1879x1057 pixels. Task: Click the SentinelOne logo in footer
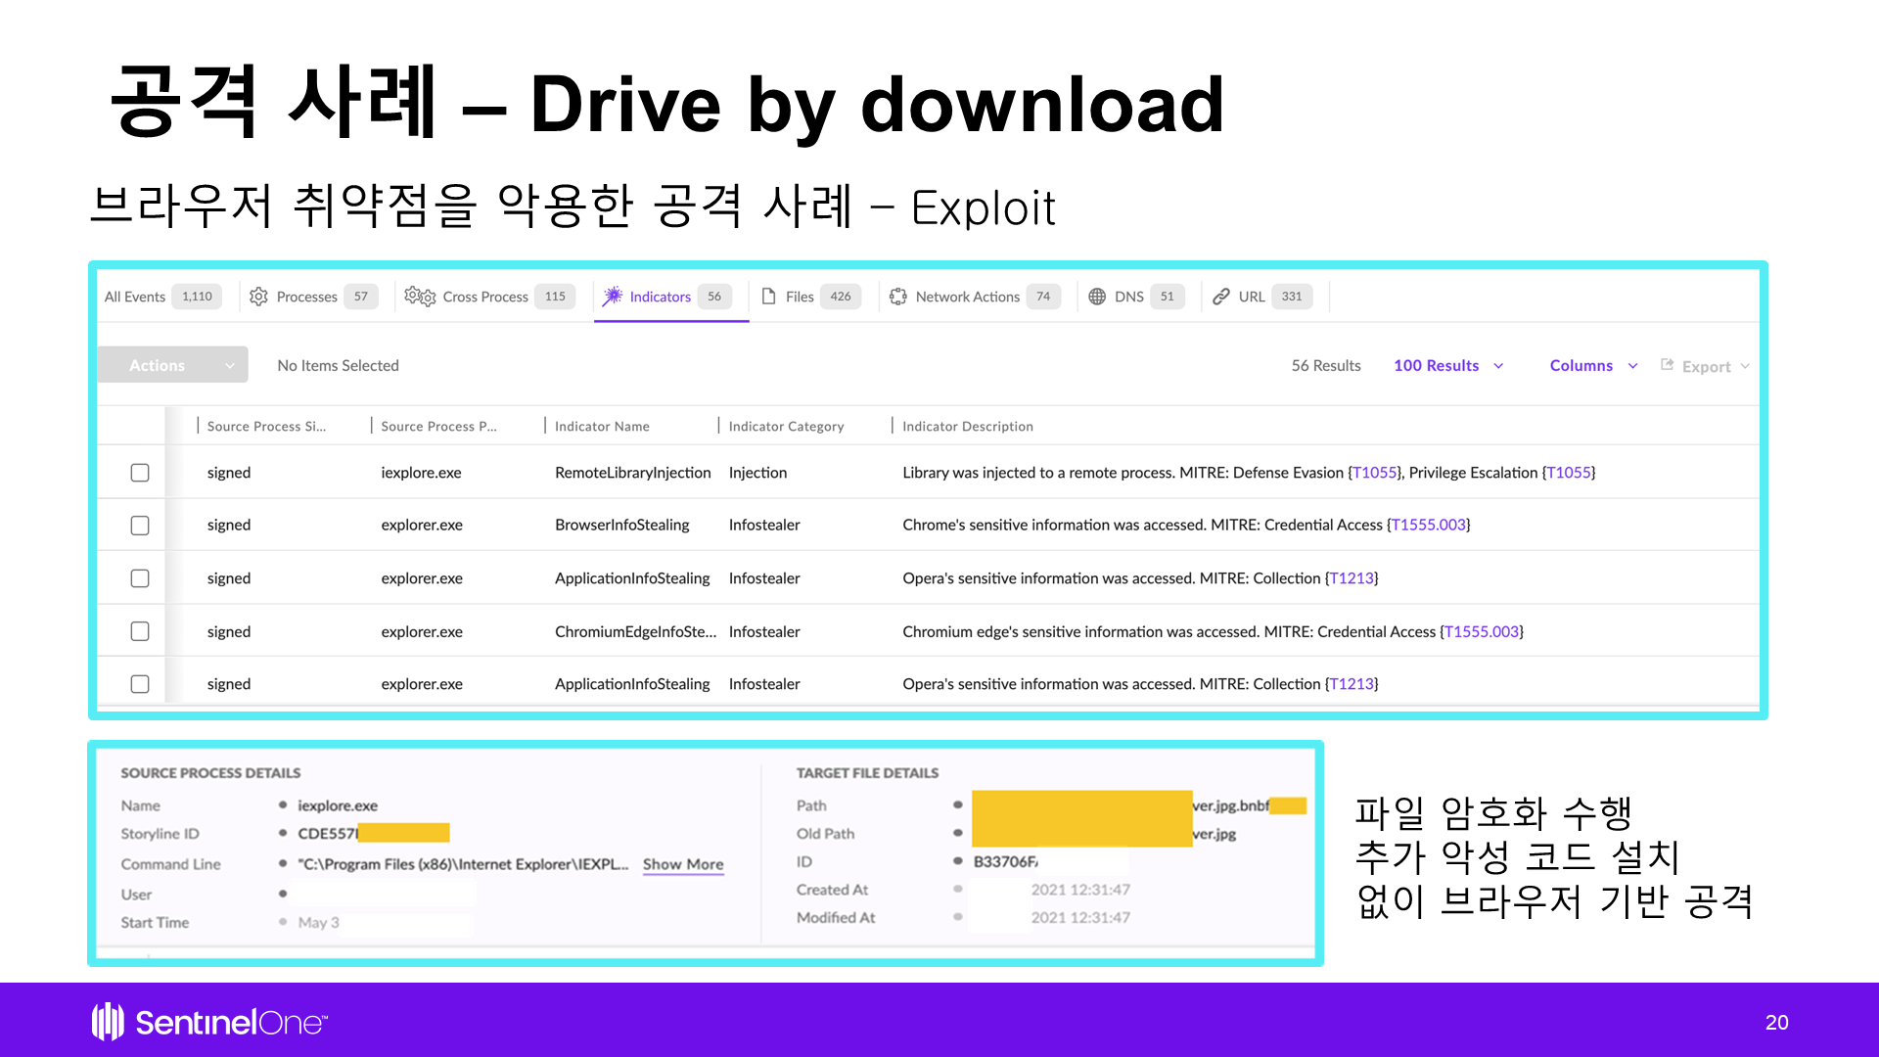pos(210,1022)
